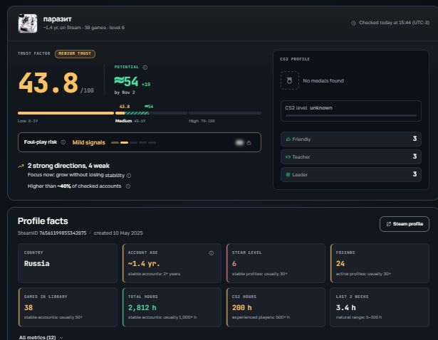Screen dimensions: 438x340
Task: Click the SteamID number 76561199855342875
Action: click(63, 233)
